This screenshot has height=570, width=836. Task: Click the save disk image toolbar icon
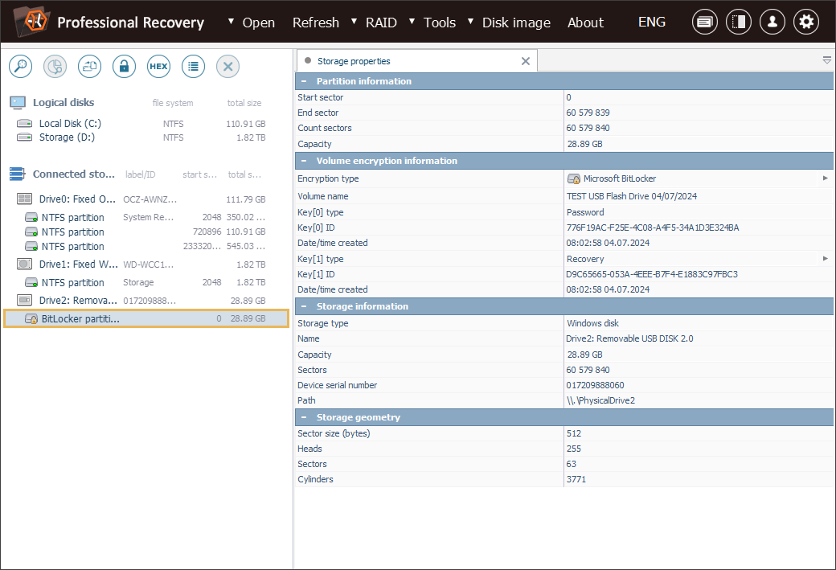pyautogui.click(x=89, y=67)
